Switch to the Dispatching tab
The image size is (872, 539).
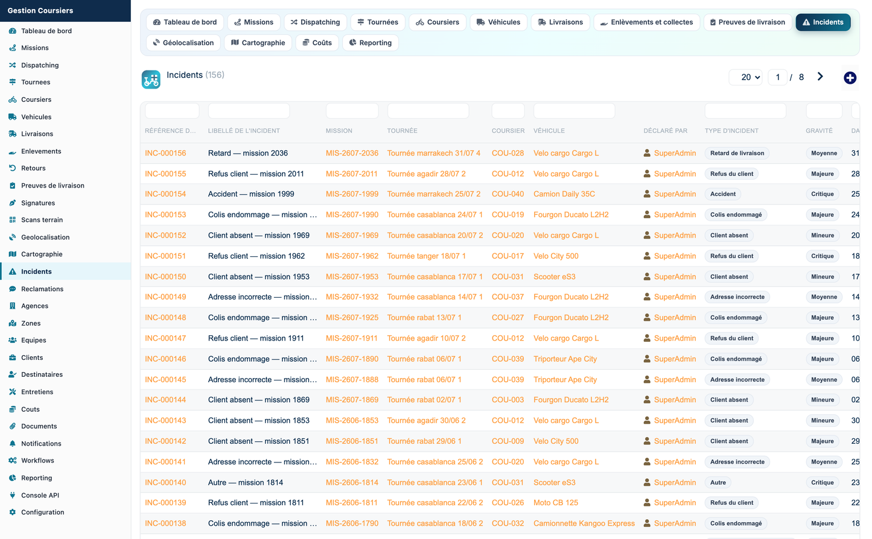click(315, 22)
